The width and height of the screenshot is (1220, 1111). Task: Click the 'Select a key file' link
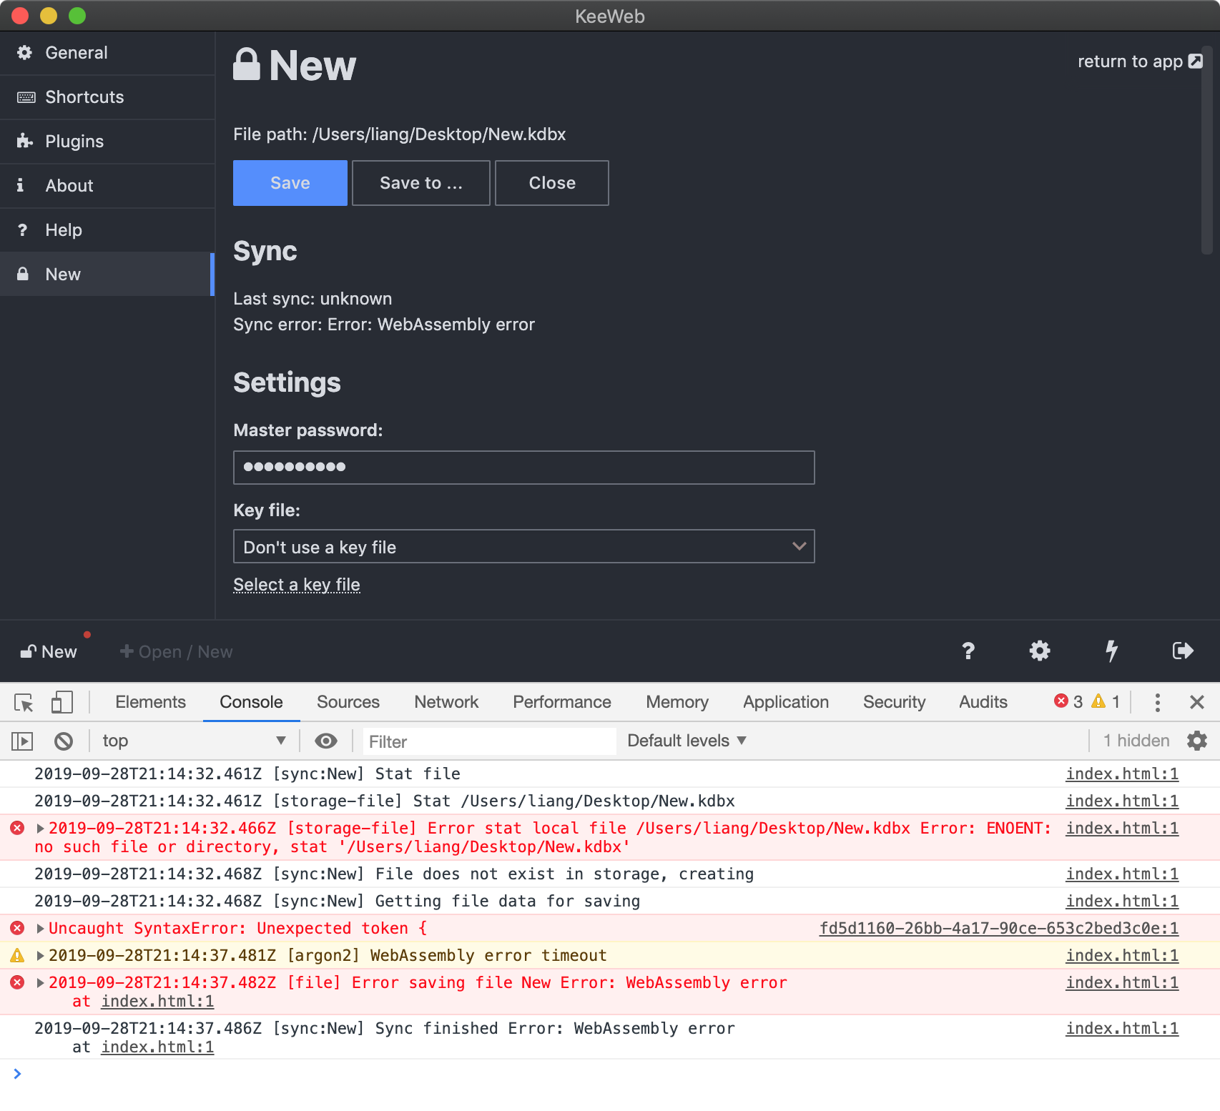pyautogui.click(x=297, y=585)
